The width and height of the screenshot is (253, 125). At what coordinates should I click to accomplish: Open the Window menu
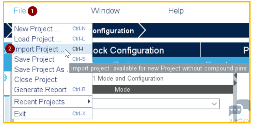[105, 11]
